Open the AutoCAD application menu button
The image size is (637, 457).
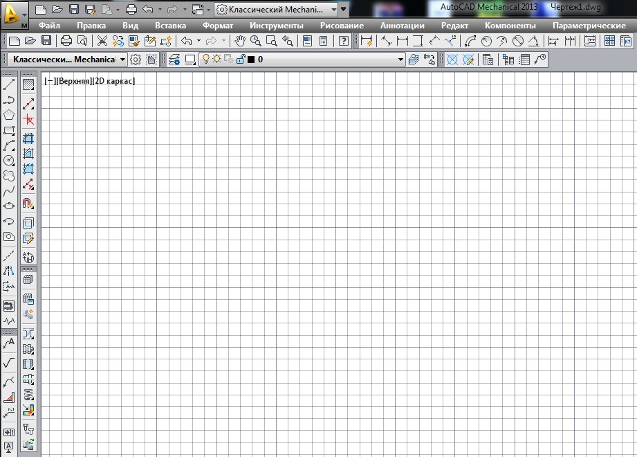tap(14, 14)
